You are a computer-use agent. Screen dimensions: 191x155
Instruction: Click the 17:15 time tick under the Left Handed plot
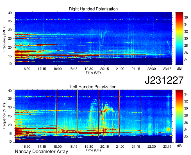[42, 147]
